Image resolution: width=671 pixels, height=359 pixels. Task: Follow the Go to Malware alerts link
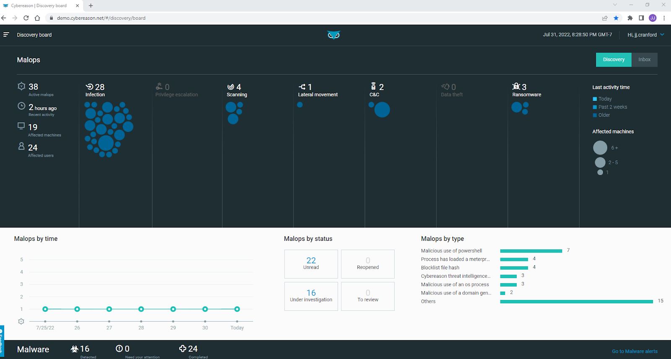coord(635,351)
